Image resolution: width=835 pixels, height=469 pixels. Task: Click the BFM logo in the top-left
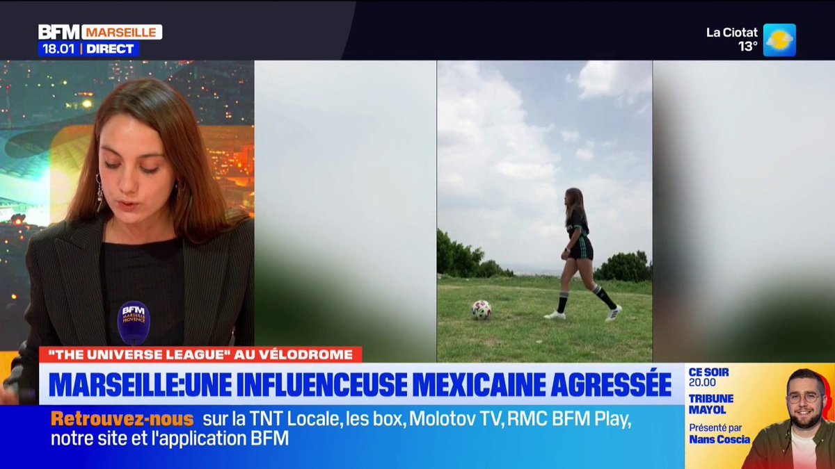click(x=59, y=32)
